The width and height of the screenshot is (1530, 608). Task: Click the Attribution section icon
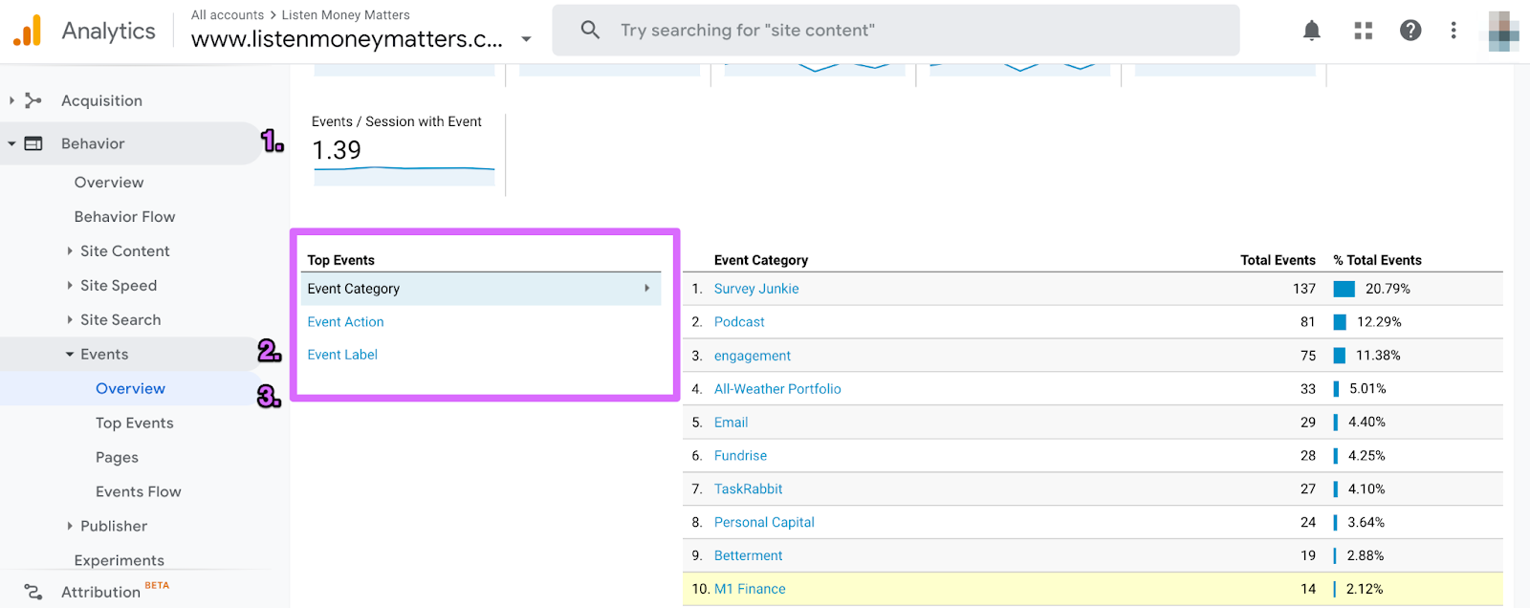(x=33, y=592)
